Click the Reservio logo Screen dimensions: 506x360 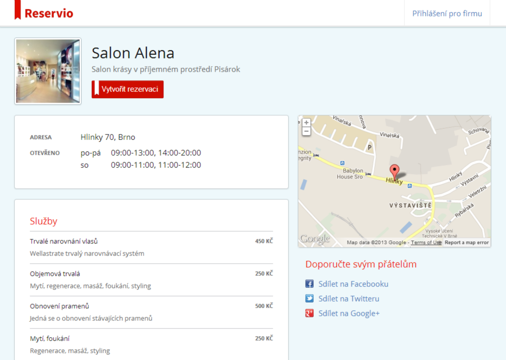[x=44, y=13]
